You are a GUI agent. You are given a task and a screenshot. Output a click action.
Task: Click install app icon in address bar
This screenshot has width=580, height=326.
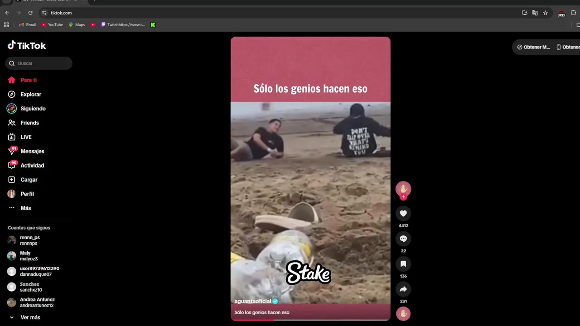525,13
